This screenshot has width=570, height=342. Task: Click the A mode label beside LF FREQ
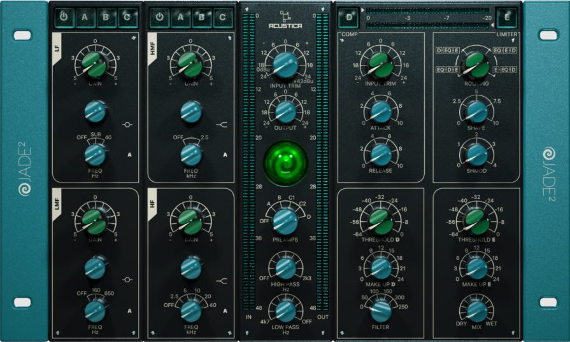tap(129, 155)
